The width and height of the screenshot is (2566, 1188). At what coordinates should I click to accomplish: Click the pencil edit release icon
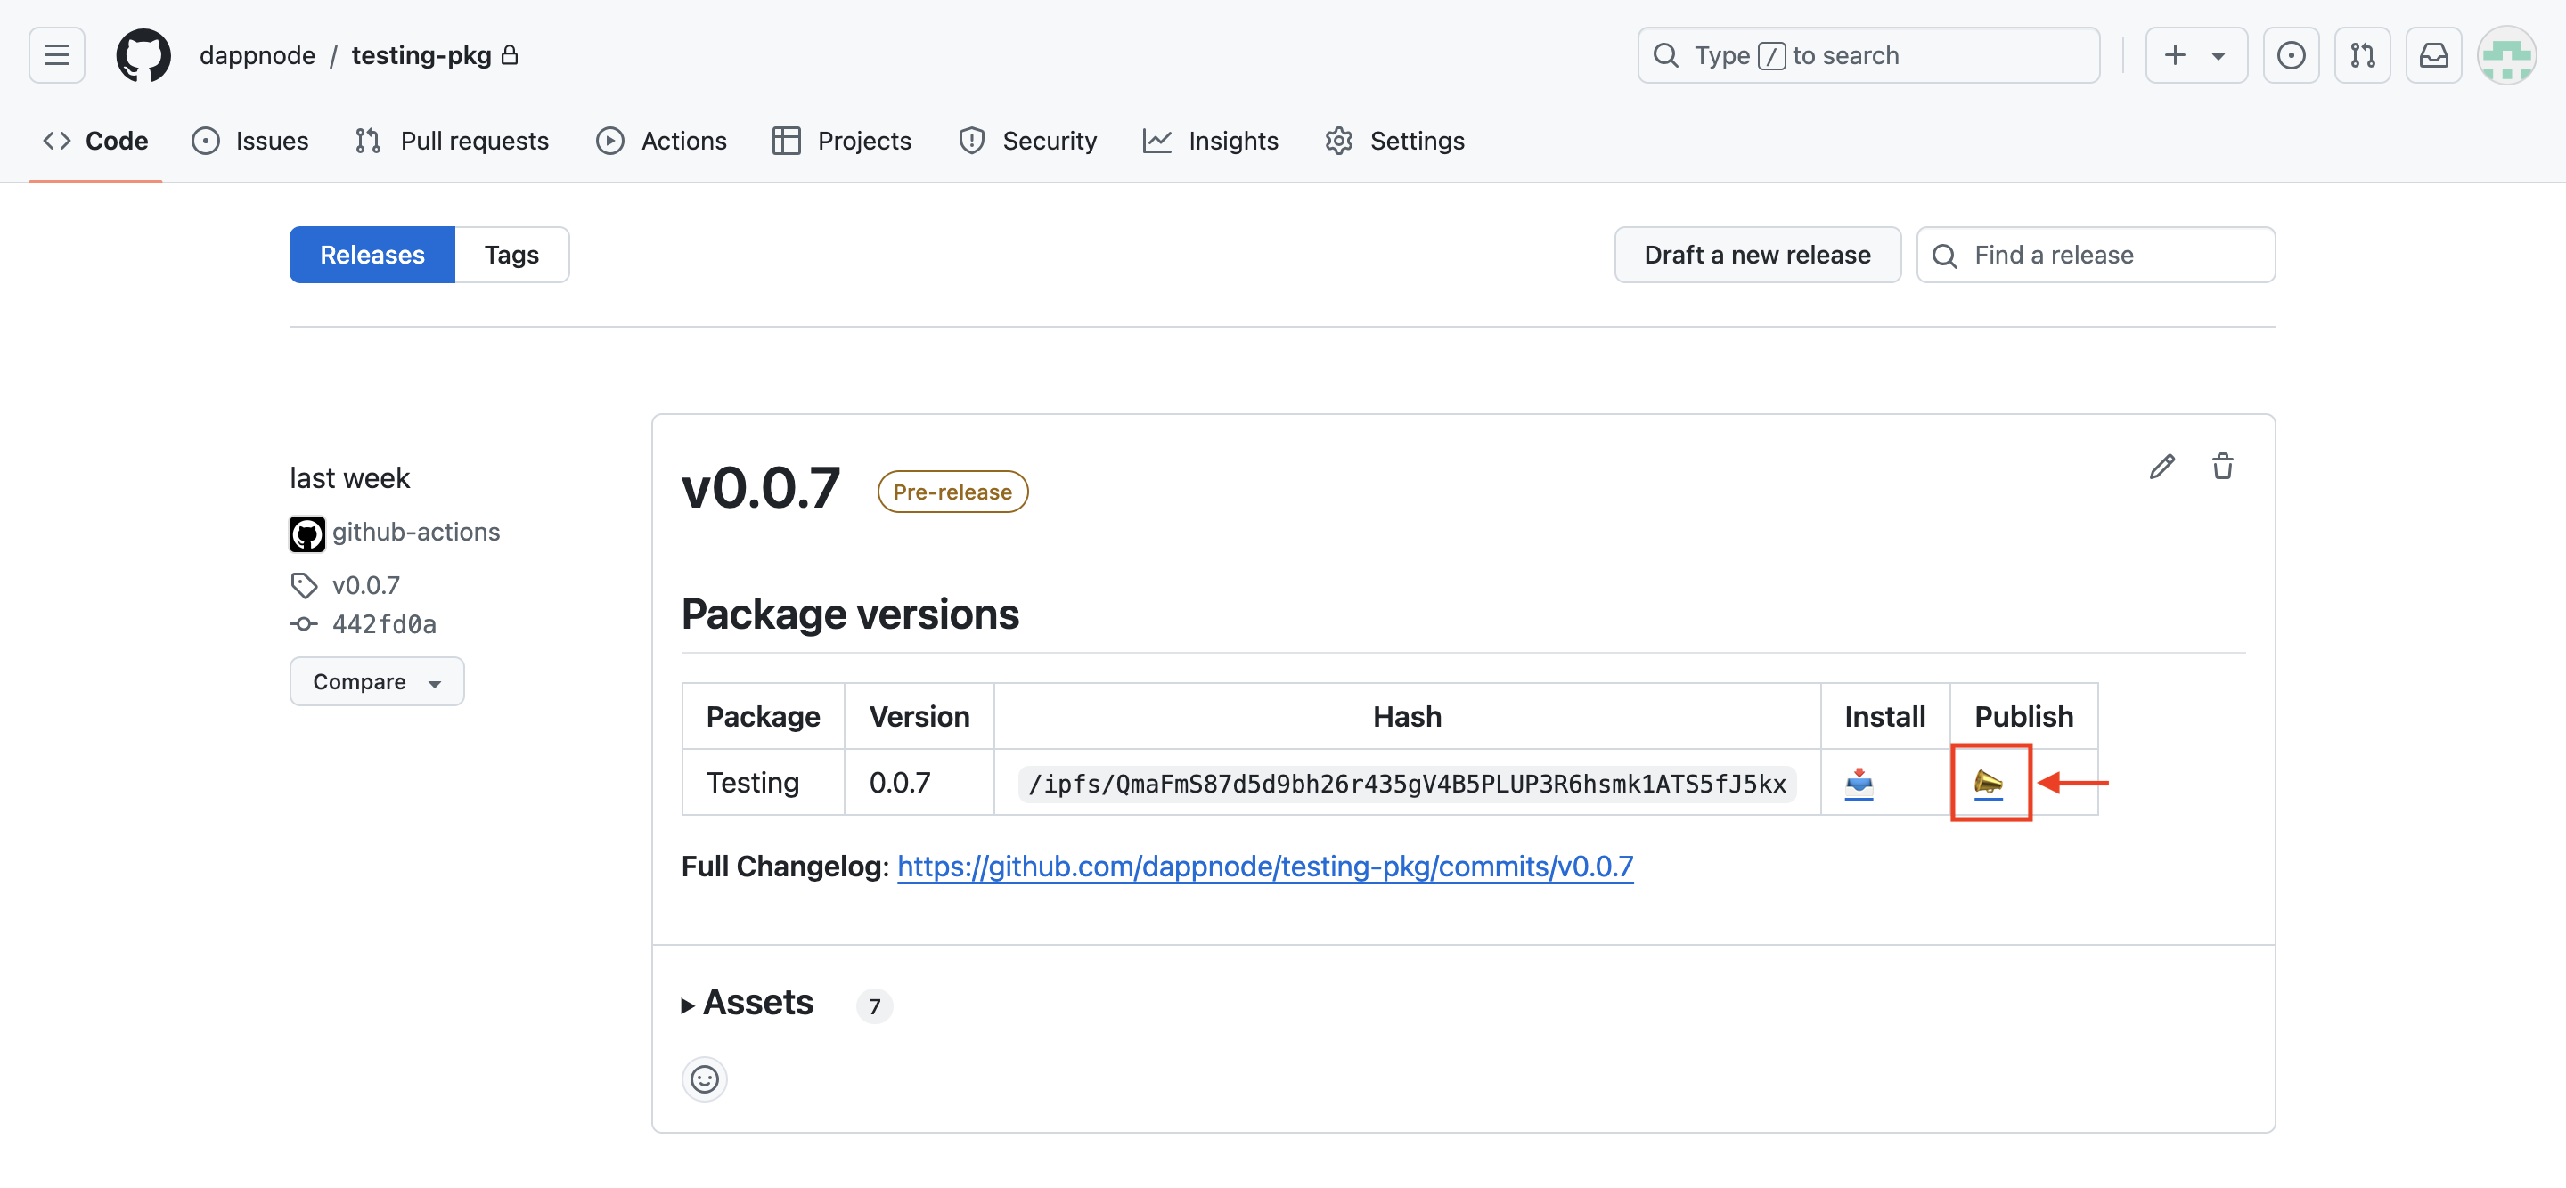coord(2161,466)
